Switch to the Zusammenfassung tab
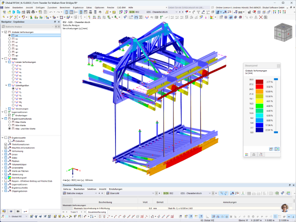Image resolution: width=296 pixels, height=222 pixels. (97, 212)
